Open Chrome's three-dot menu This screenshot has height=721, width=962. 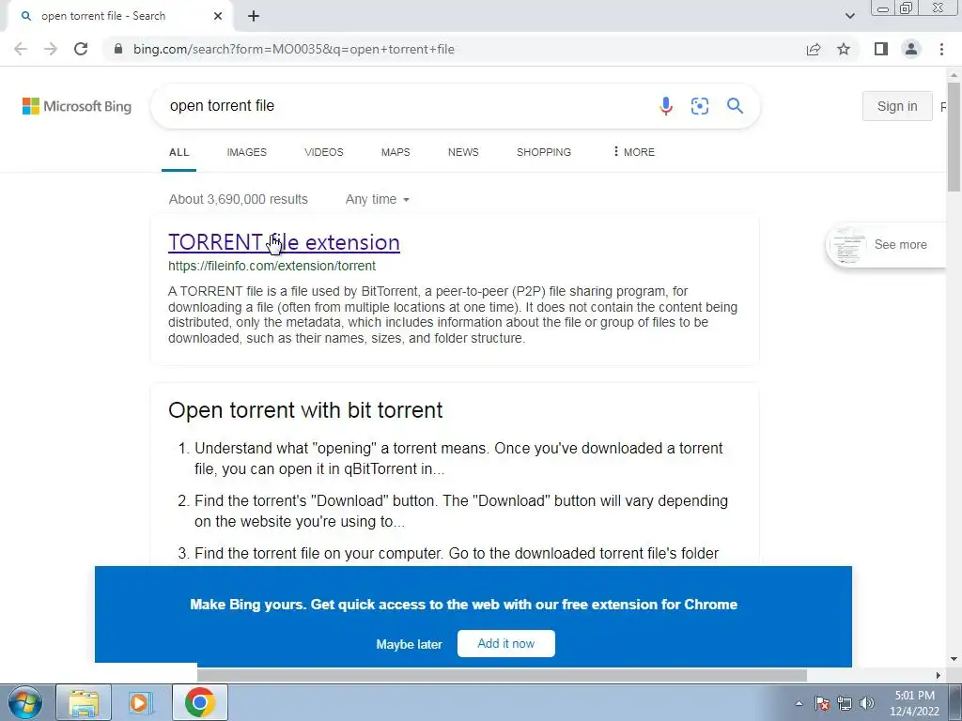tap(941, 49)
